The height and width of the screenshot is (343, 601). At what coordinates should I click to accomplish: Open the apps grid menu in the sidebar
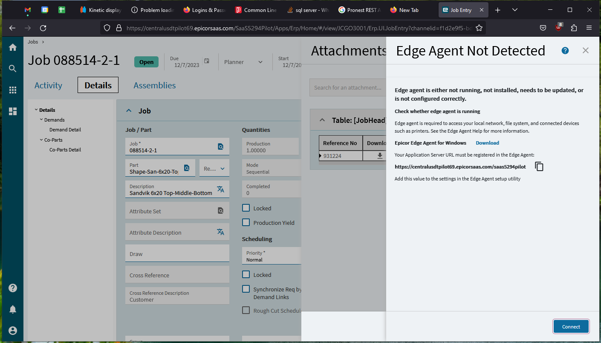pos(13,90)
